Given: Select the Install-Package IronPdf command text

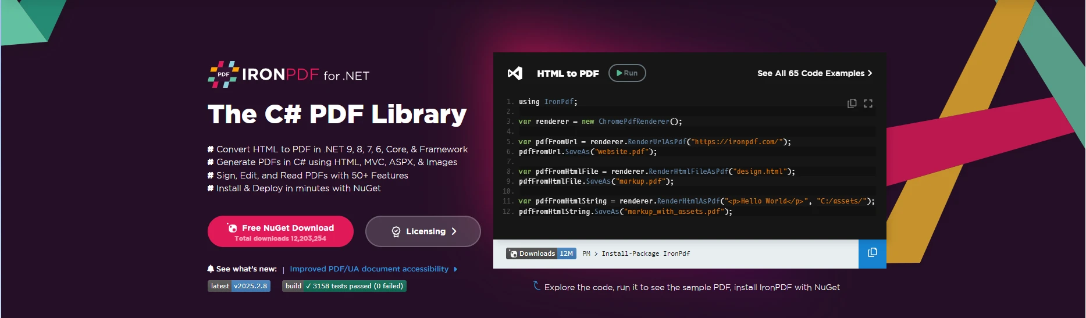Looking at the screenshot, I should click(645, 254).
